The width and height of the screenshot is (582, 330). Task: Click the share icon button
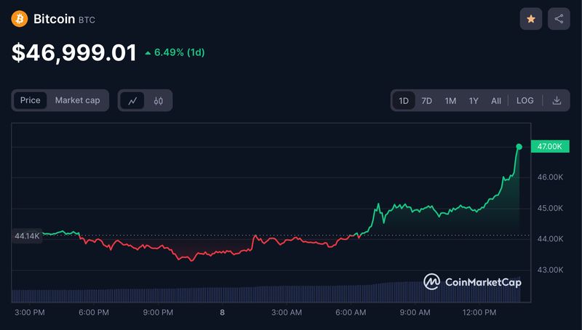tap(559, 19)
